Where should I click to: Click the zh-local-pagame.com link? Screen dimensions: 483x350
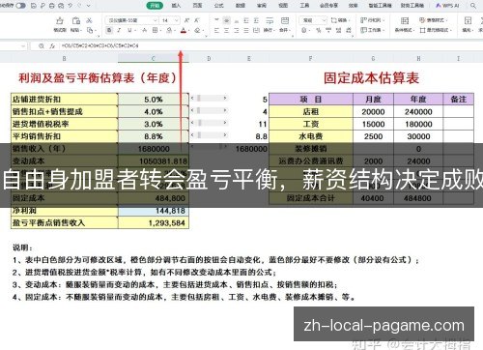384,325
